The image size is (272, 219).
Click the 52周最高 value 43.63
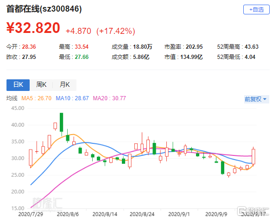[252, 47]
